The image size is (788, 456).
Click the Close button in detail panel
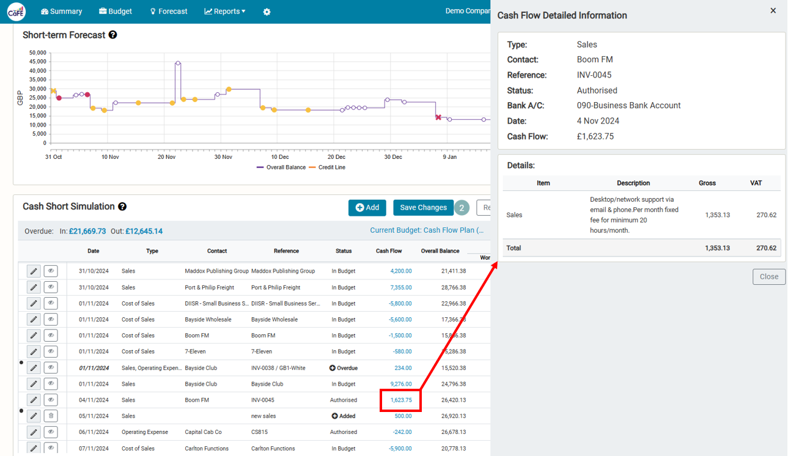(x=768, y=276)
